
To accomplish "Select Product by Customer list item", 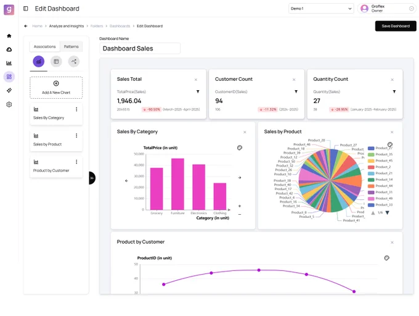I will [56, 167].
